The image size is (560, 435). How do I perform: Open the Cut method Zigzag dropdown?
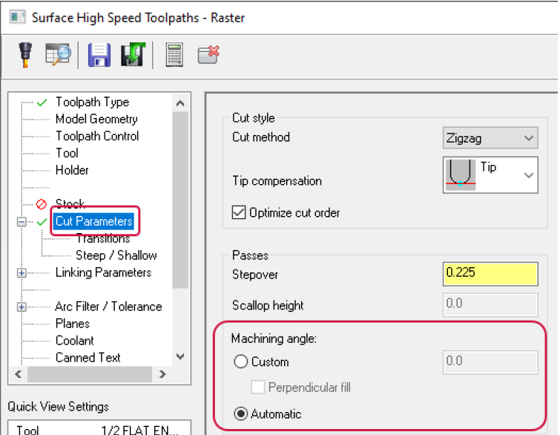(x=490, y=138)
